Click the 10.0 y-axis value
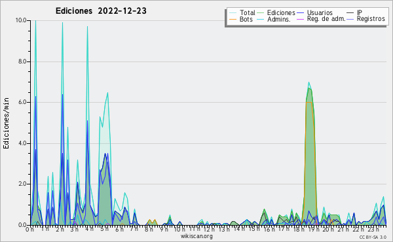This screenshot has height=242, width=393. [21, 20]
